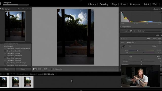Apply the Chelseakauai_sunsetfilm preset
162x91 pixels.
[14, 60]
